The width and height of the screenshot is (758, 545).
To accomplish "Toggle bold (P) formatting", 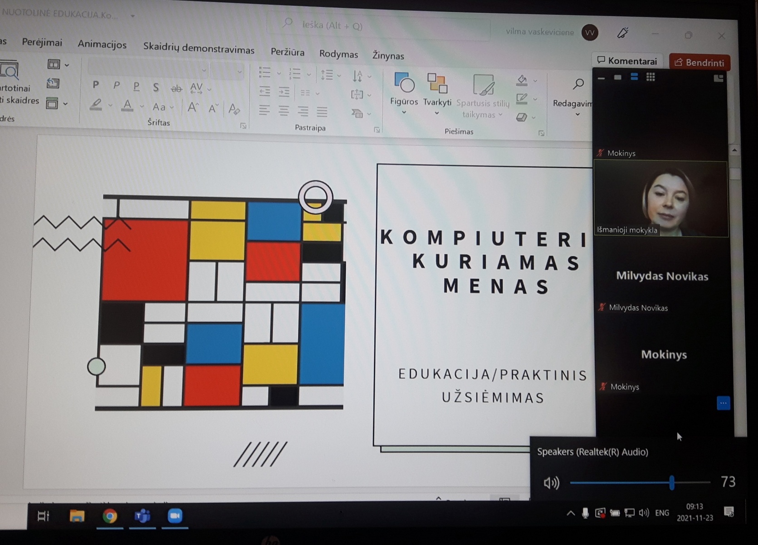I will click(95, 84).
